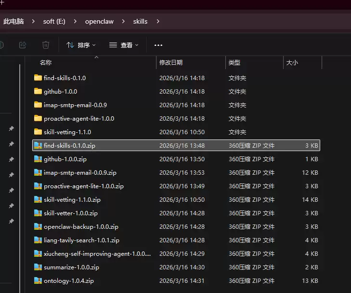Viewport: 351px width, 293px height.
Task: Click the 12 KB size value
Action: click(x=310, y=172)
